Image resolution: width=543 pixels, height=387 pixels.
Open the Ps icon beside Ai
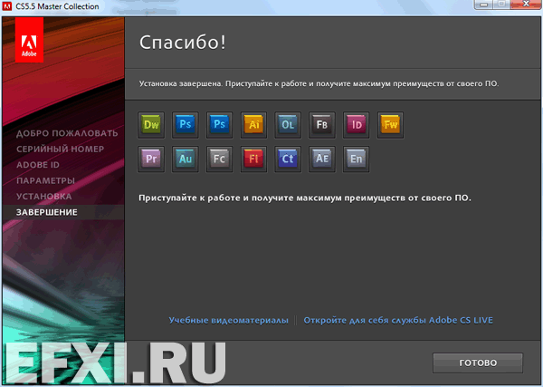(x=220, y=125)
